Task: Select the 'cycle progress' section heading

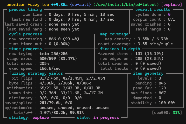Action: (x=25, y=34)
